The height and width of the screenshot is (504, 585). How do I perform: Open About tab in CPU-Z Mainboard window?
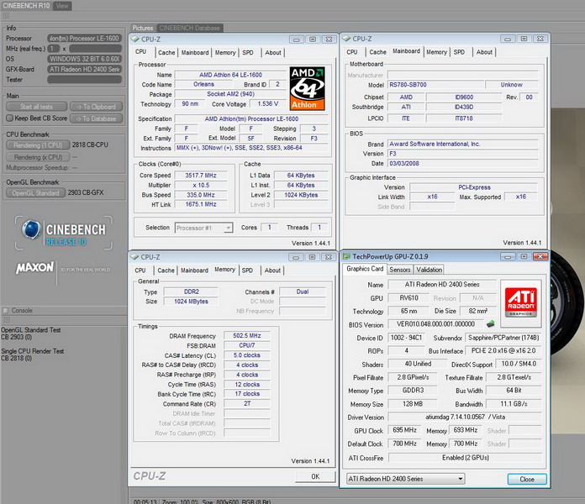484,52
